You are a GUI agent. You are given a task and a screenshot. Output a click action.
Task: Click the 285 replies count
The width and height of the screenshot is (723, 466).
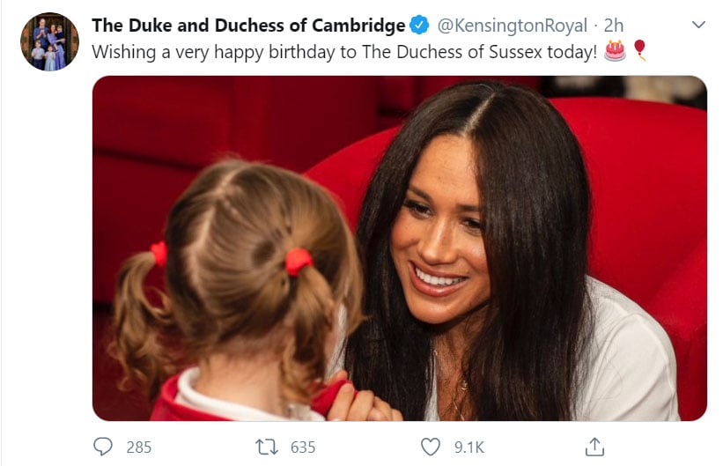coord(138,447)
